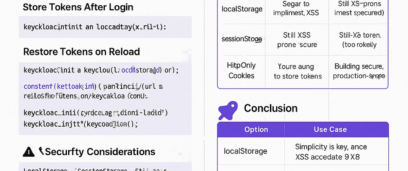Click the Securfty Considerations heading text
This screenshot has height=171, width=408.
pos(100,151)
